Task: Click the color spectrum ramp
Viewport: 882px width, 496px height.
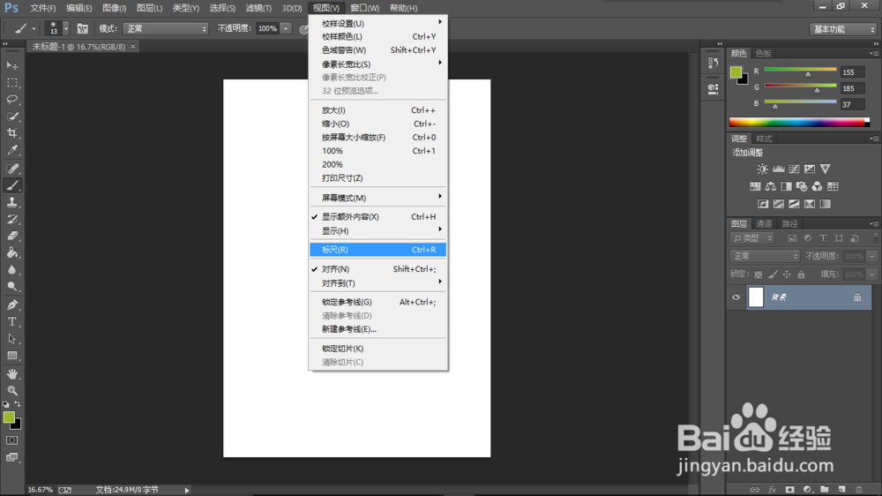Action: coord(799,122)
